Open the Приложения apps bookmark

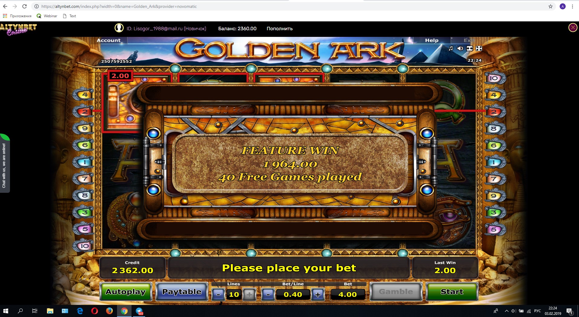click(x=17, y=16)
